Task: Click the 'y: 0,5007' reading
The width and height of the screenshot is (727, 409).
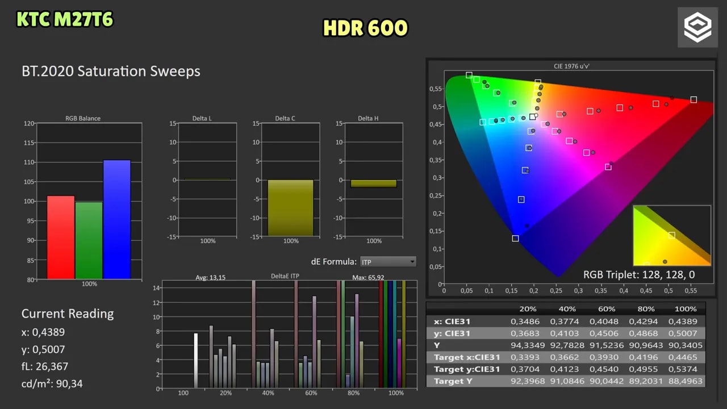Action: [43, 349]
